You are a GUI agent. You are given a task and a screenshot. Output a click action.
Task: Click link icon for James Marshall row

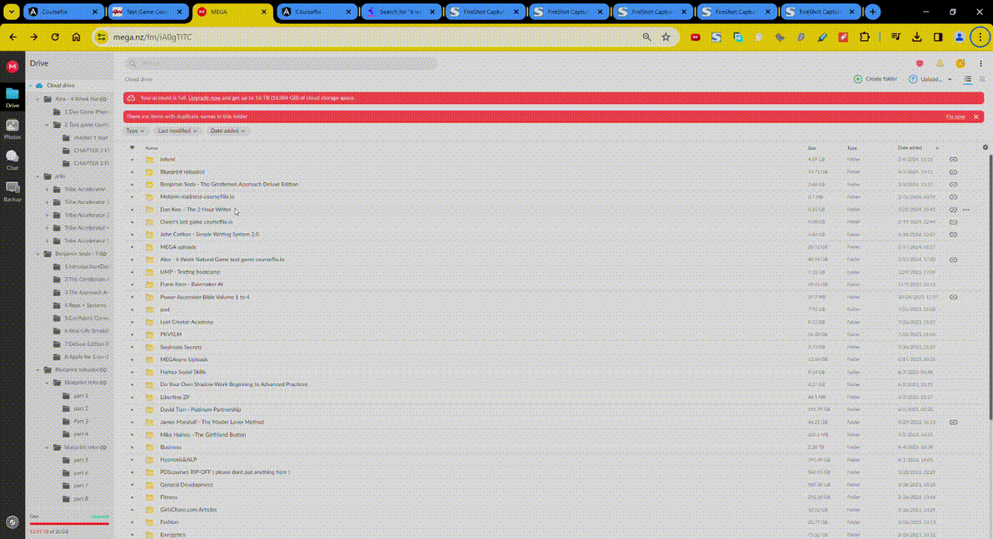point(953,422)
